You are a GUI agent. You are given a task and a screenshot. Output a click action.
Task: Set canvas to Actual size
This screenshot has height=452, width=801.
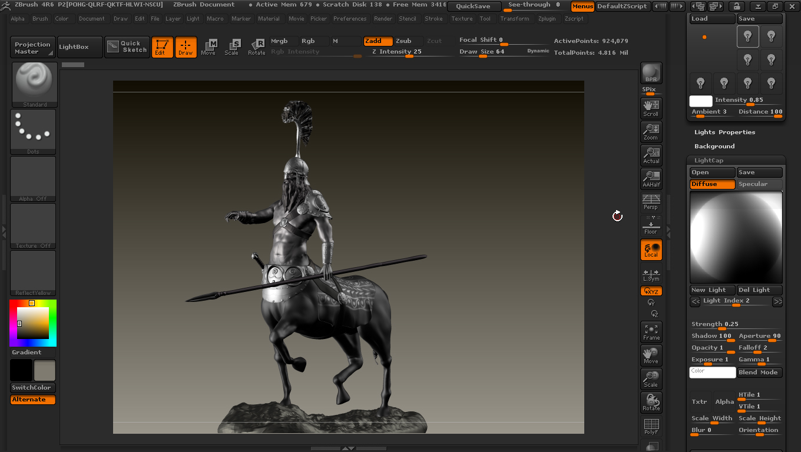pyautogui.click(x=651, y=155)
